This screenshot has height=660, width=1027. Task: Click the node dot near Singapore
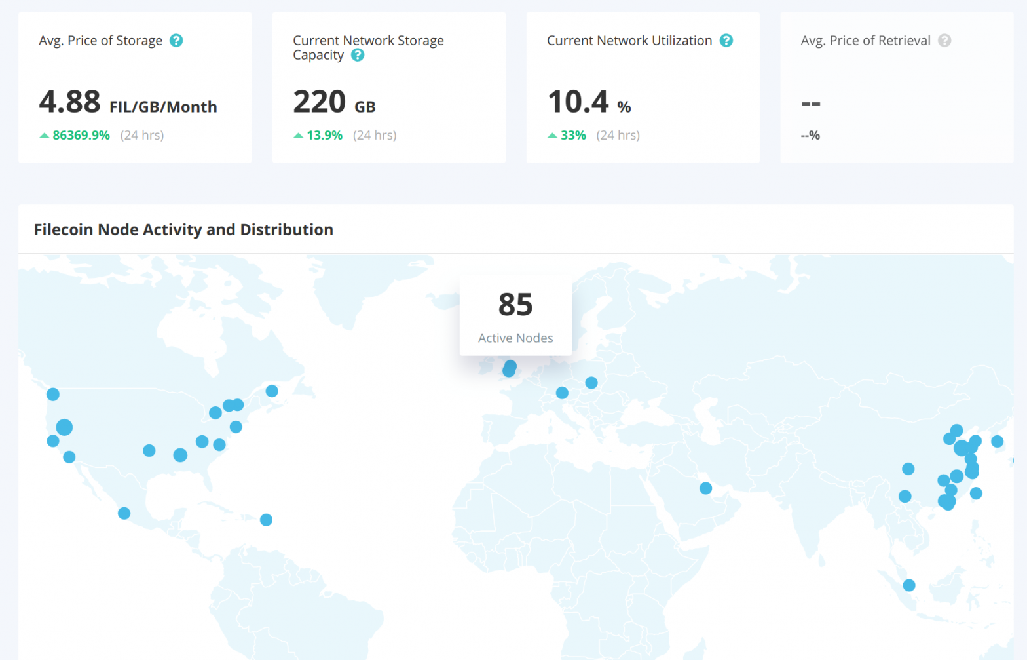click(909, 585)
